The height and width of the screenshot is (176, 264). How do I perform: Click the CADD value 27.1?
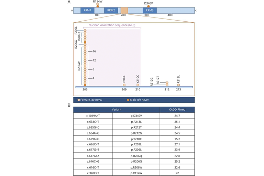click(177, 144)
